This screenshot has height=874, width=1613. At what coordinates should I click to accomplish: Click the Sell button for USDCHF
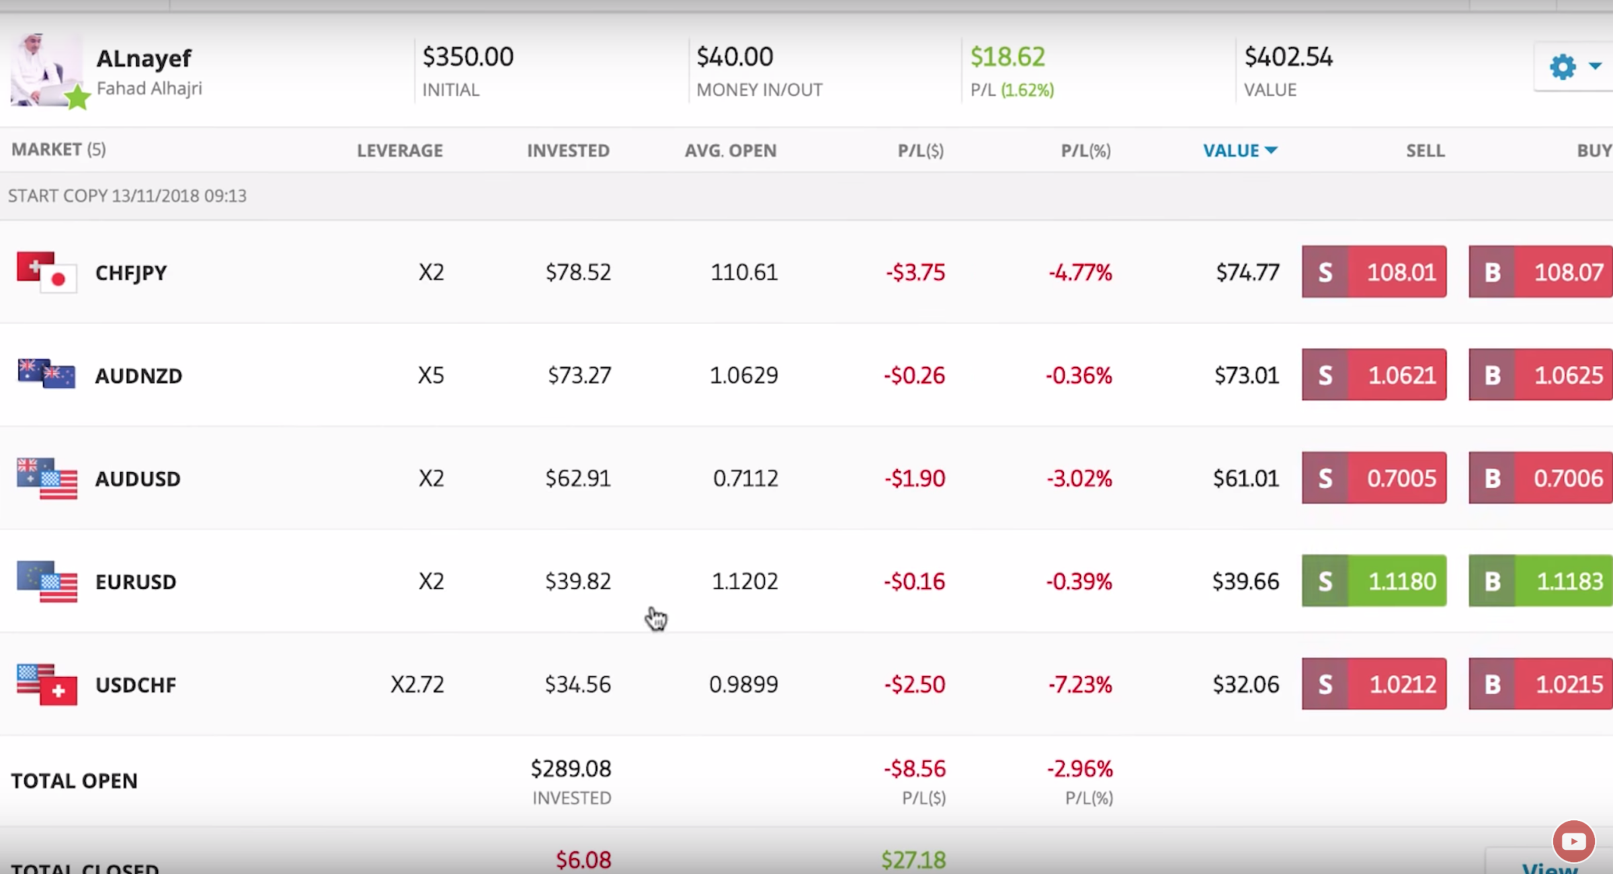coord(1373,684)
